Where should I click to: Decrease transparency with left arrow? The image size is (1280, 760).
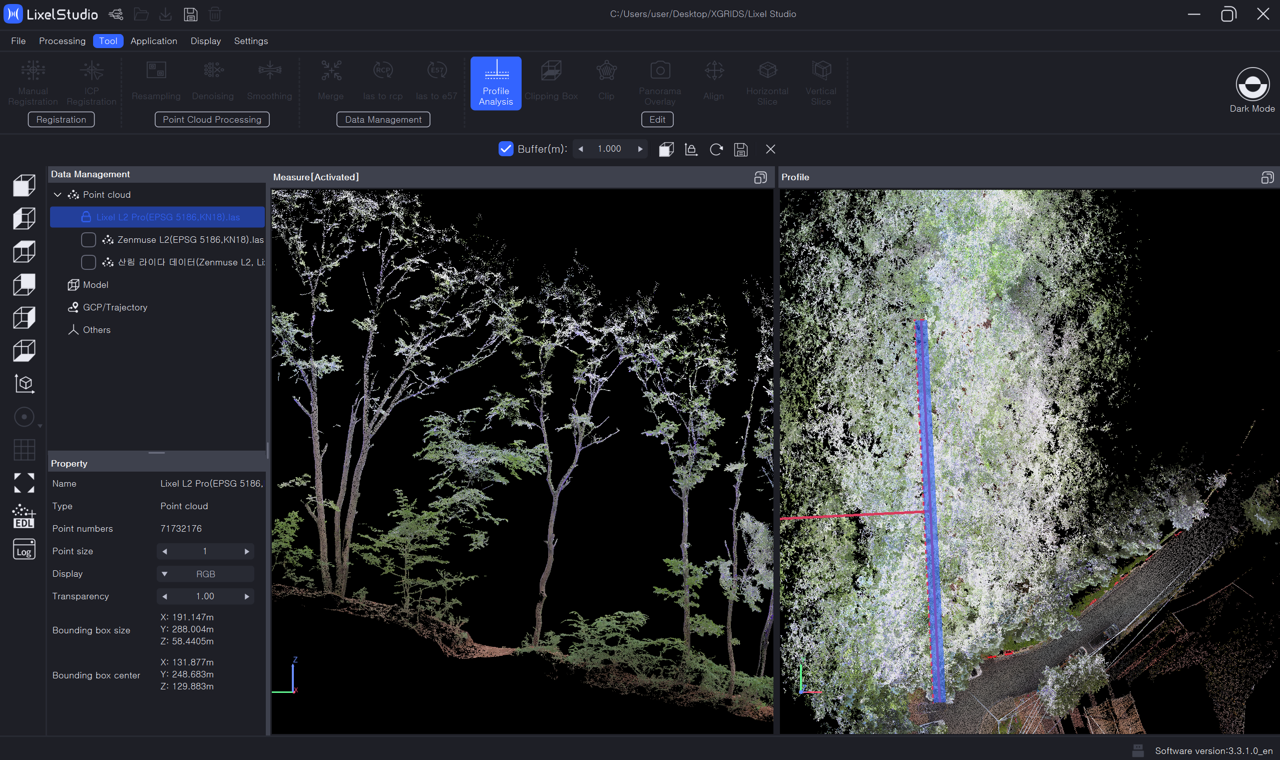(164, 597)
